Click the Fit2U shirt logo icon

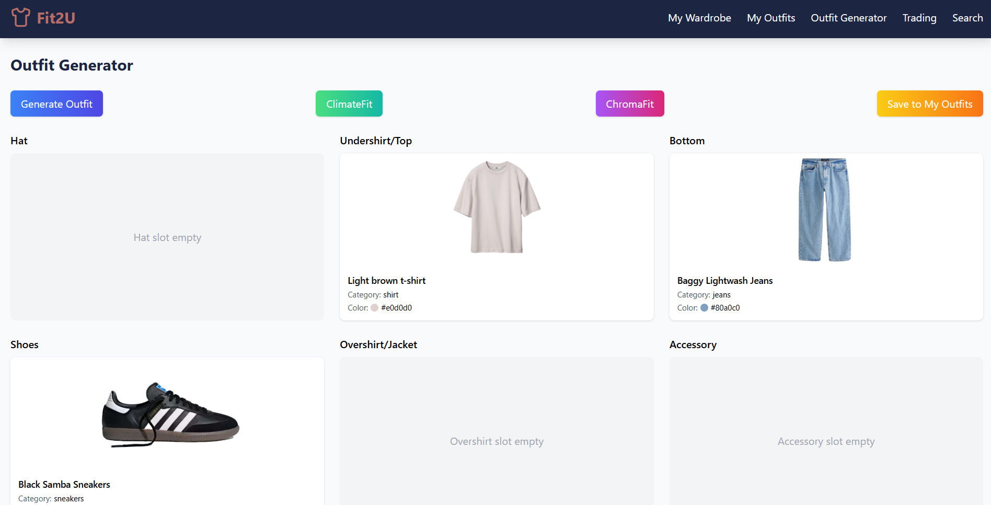click(x=21, y=17)
